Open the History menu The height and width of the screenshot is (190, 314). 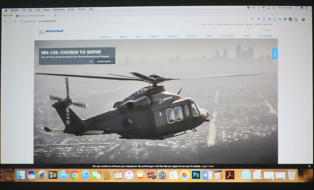click(47, 9)
